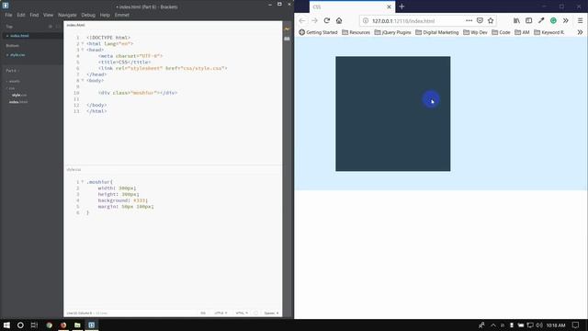Collapse the css folder in file tree

coord(11,88)
